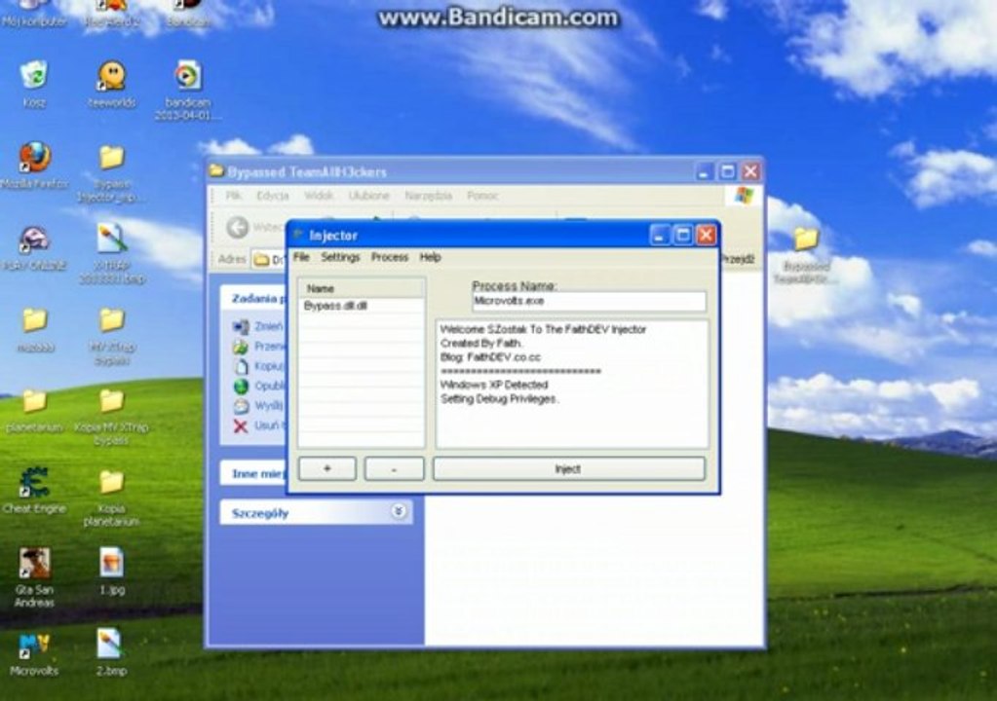
Task: Open the Plik menu in Explorer window
Action: [233, 196]
